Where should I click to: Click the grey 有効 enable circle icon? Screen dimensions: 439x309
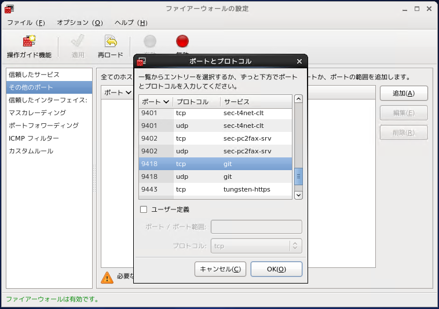150,41
